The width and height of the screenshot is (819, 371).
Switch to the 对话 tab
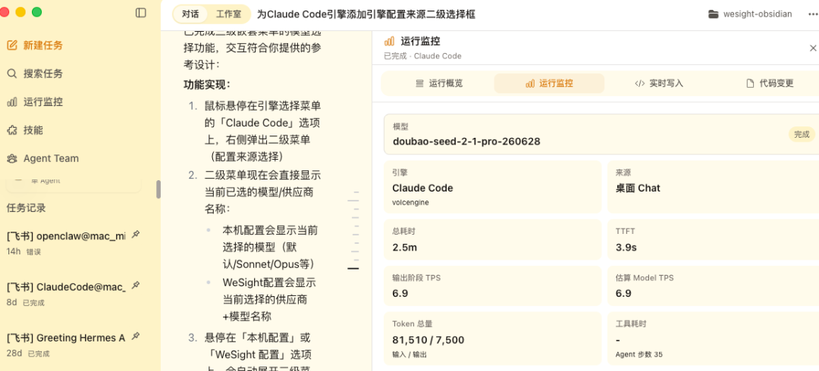[x=190, y=14]
